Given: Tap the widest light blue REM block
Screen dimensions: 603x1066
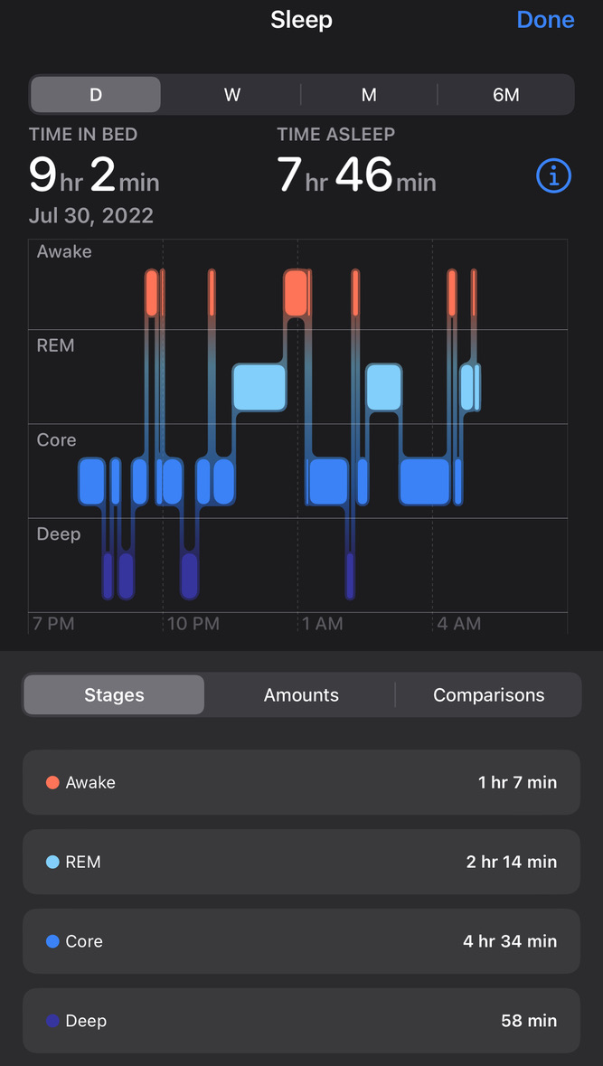Looking at the screenshot, I should click(x=259, y=388).
